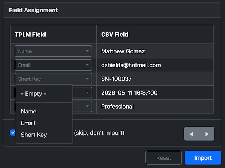
Task: Click the TPLM Field column header
Action: [30, 35]
